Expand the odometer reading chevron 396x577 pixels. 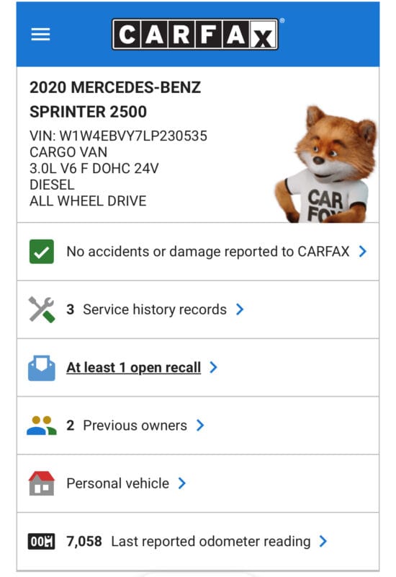(323, 542)
